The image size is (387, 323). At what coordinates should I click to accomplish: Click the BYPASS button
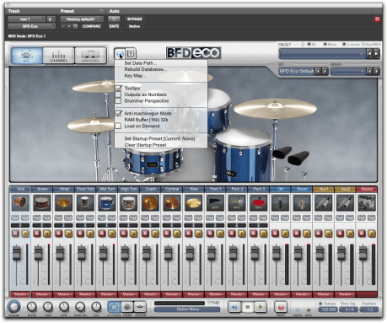(135, 19)
